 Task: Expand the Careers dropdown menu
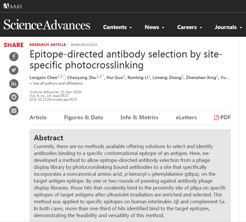click(190, 27)
